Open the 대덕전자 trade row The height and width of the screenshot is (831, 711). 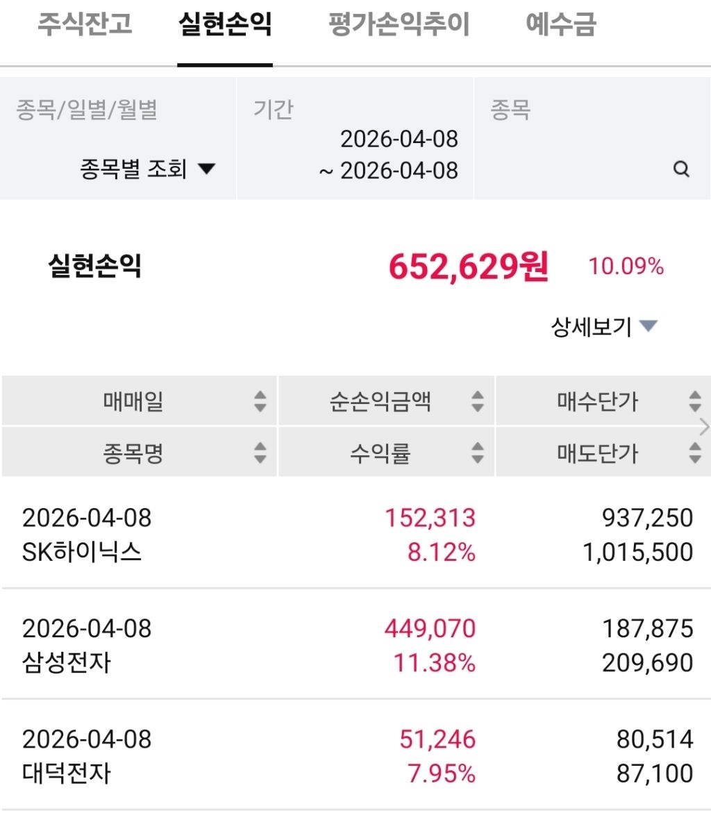pyautogui.click(x=355, y=756)
